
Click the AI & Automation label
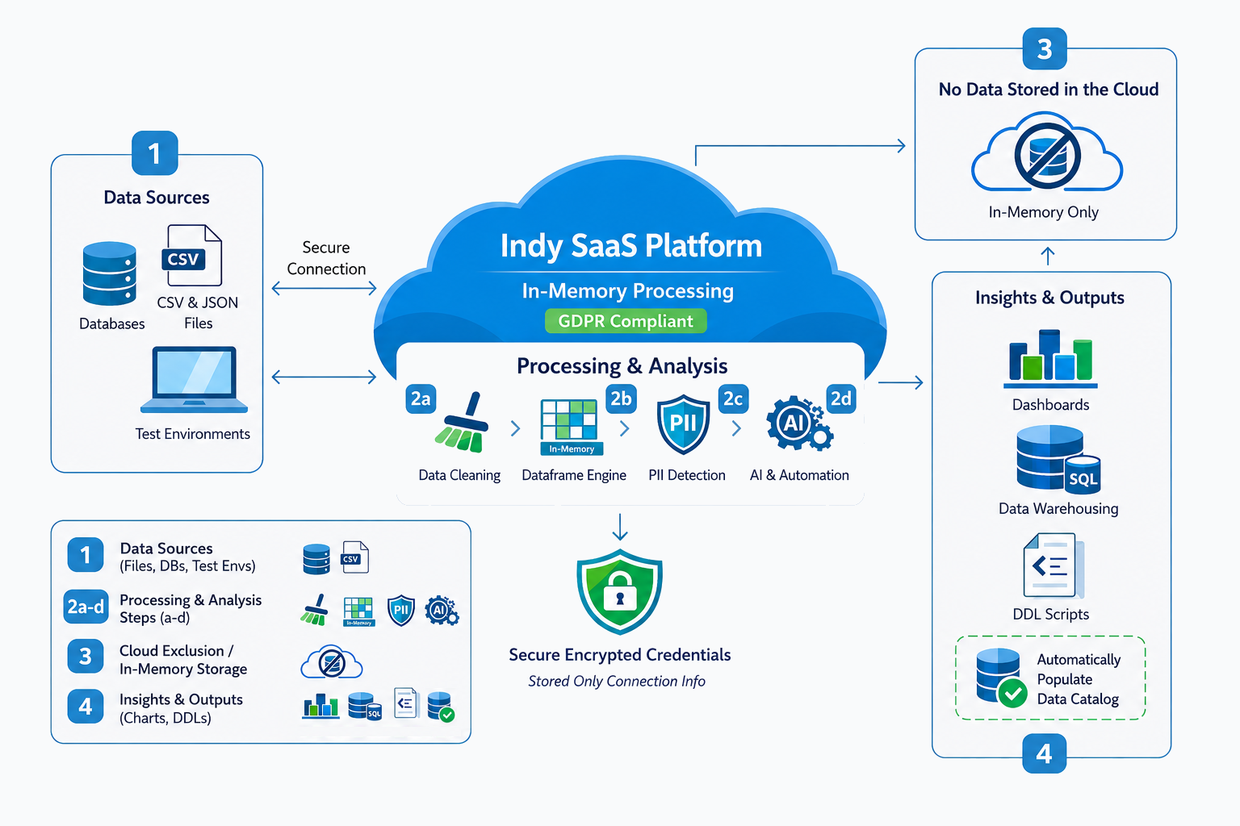pos(799,475)
